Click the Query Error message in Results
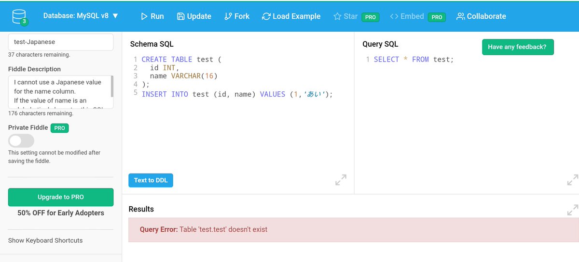 [x=204, y=229]
